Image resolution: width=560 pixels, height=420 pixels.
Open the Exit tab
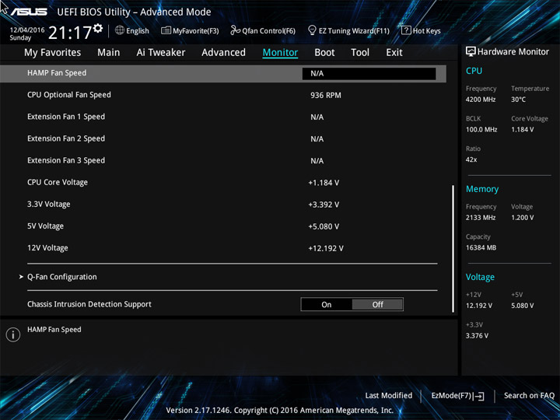pyautogui.click(x=394, y=53)
